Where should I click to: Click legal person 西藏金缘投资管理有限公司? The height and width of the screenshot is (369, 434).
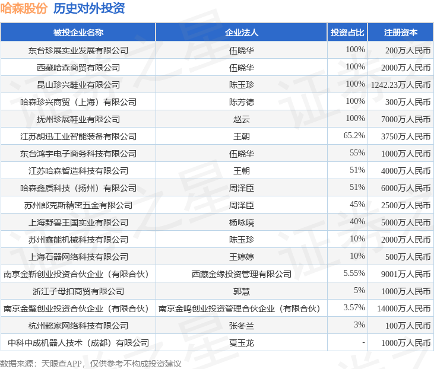pyautogui.click(x=242, y=274)
